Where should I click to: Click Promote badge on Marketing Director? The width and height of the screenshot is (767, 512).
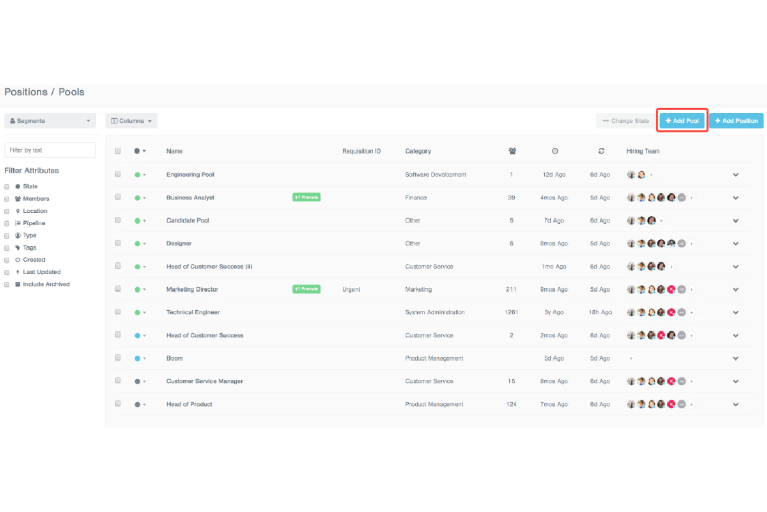pos(306,289)
